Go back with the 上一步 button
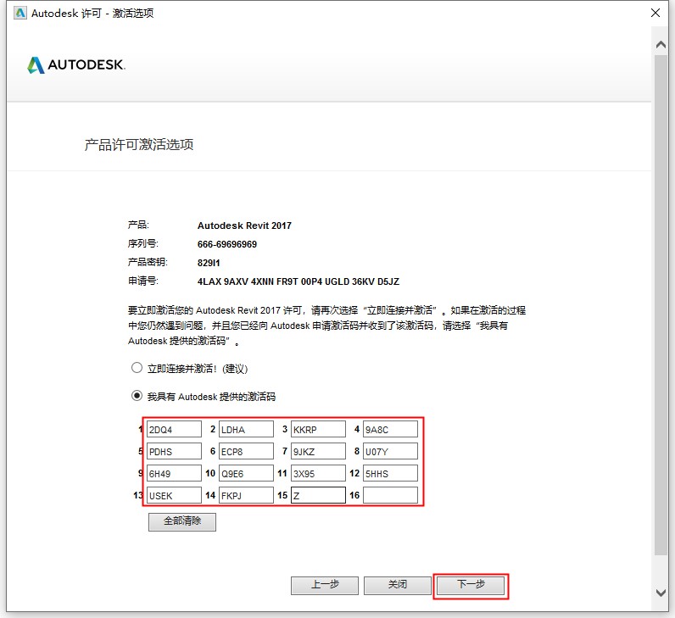The image size is (675, 618). coord(325,585)
